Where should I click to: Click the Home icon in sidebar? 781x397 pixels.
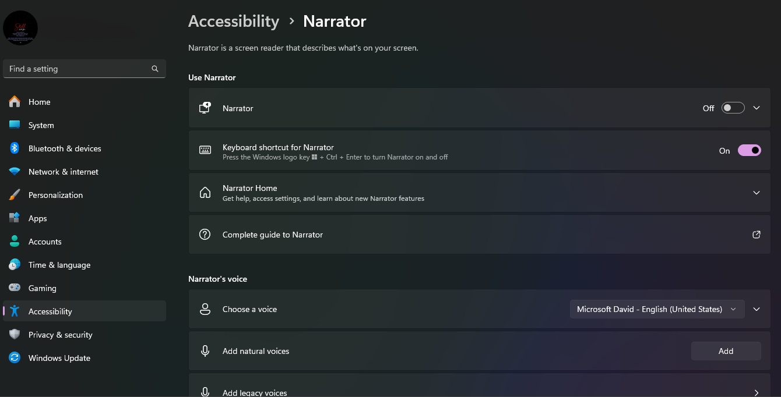[15, 102]
